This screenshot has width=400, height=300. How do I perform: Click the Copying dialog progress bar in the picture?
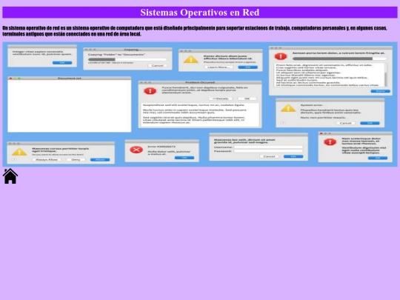[127, 59]
